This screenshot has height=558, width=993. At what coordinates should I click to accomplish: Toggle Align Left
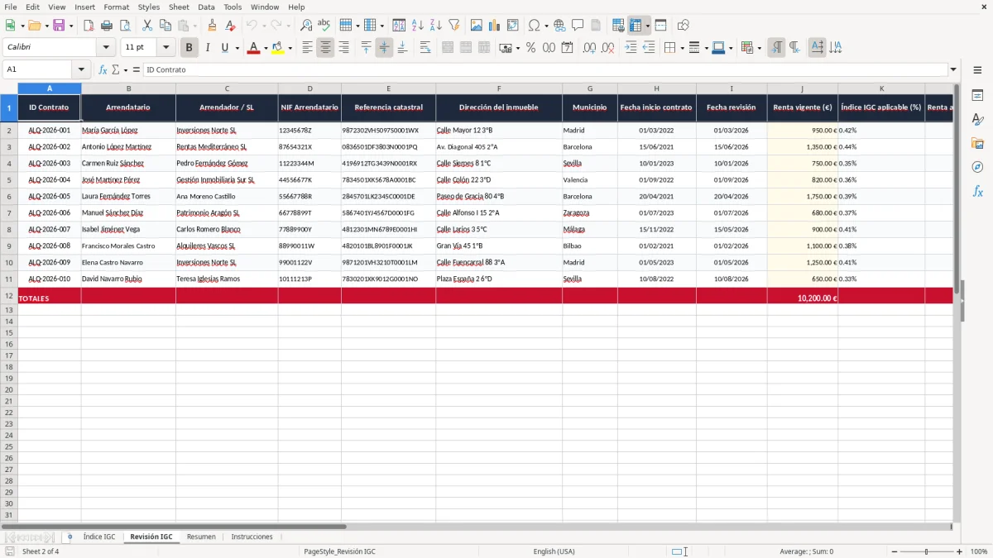307,48
